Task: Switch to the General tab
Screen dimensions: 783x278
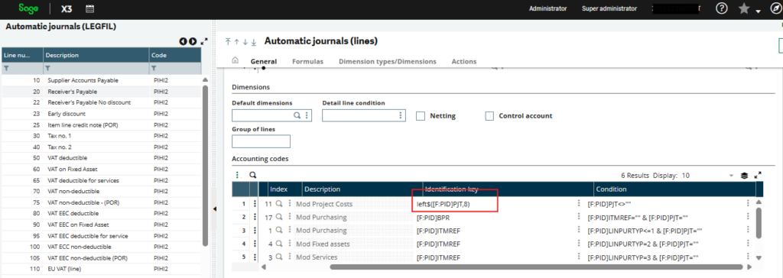Action: (x=264, y=61)
